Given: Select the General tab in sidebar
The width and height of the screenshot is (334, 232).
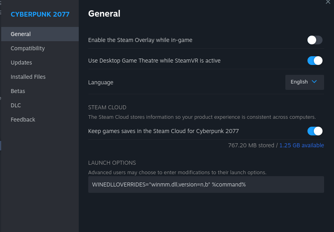Looking at the screenshot, I should [x=21, y=34].
